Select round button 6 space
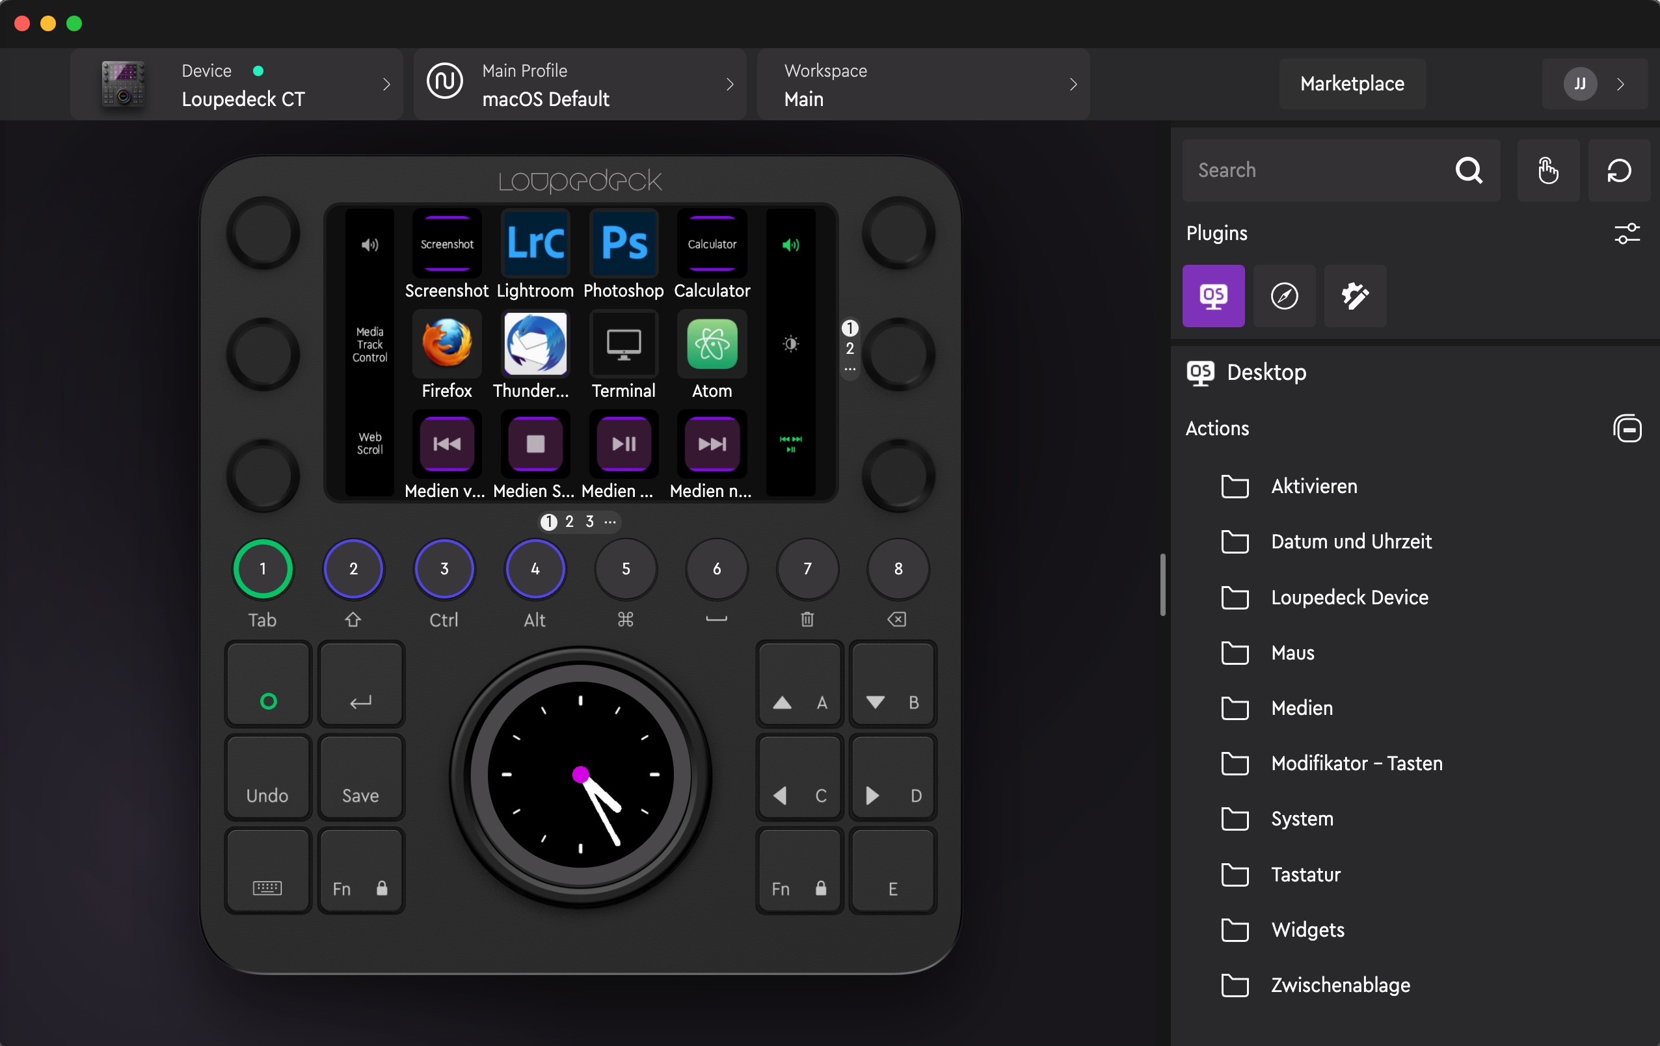 (x=717, y=569)
